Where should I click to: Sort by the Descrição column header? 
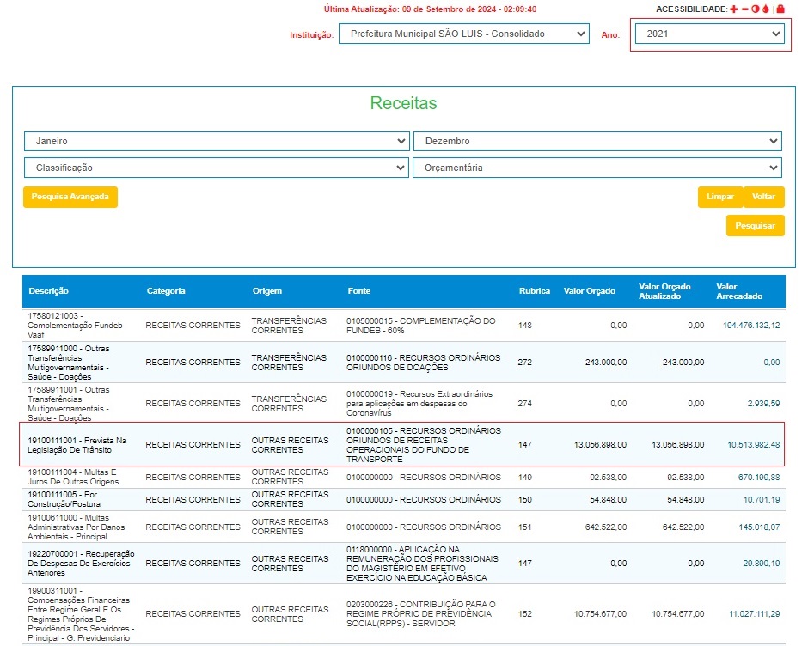48,291
